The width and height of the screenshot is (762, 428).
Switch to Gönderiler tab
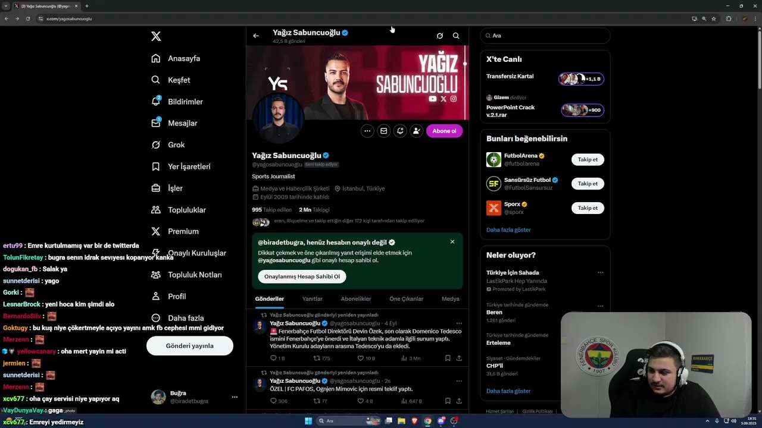270,299
